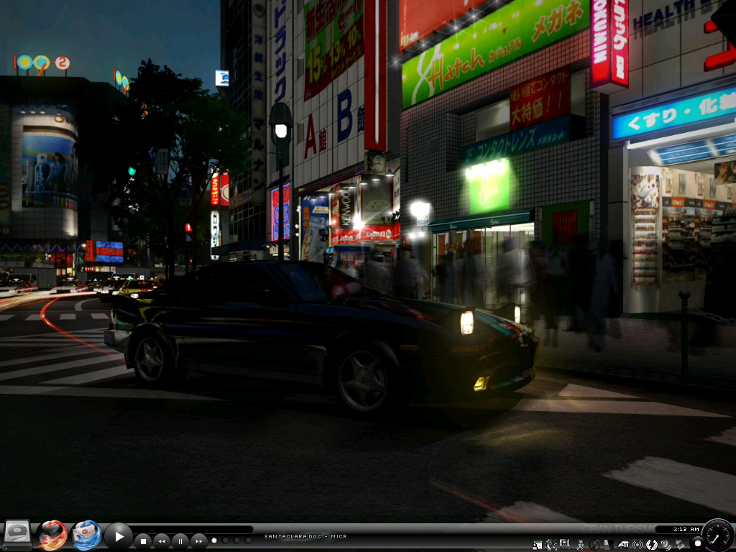The width and height of the screenshot is (736, 552).
Task: Click the speedometer gauge widget
Action: point(718,534)
